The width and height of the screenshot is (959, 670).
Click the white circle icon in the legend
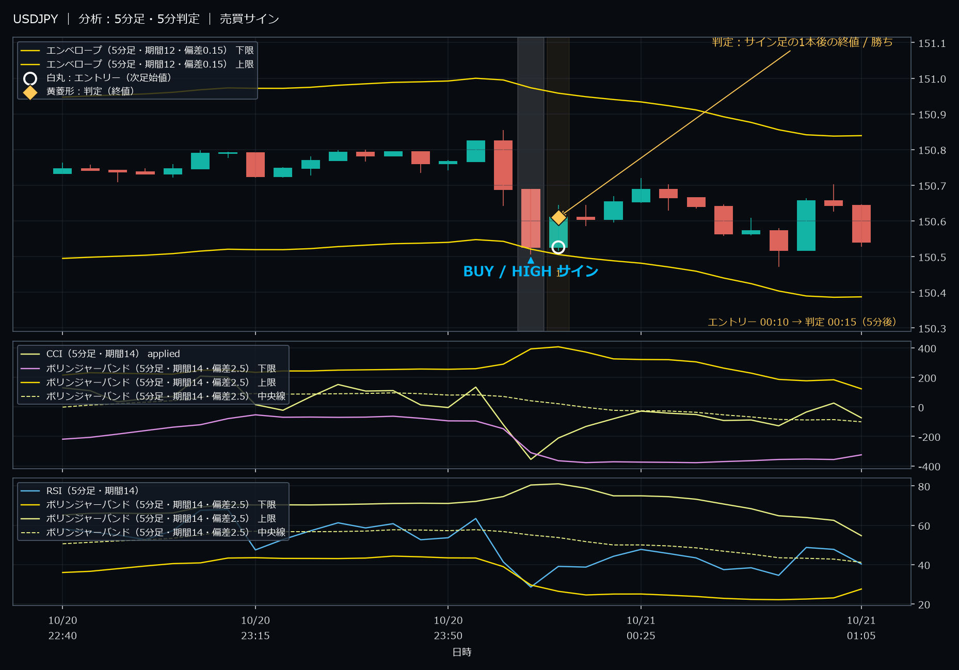point(30,78)
